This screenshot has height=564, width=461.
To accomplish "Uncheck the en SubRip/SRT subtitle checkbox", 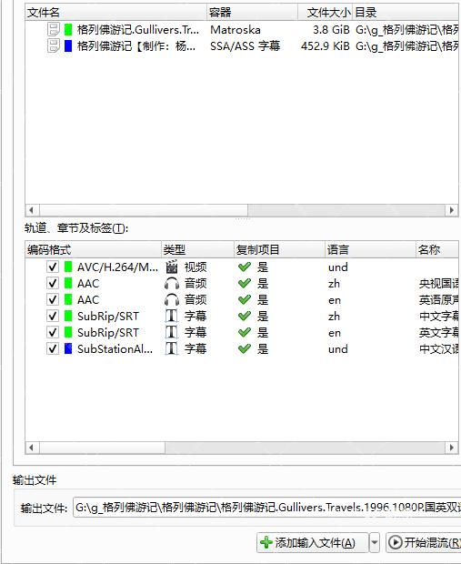I will pos(53,332).
